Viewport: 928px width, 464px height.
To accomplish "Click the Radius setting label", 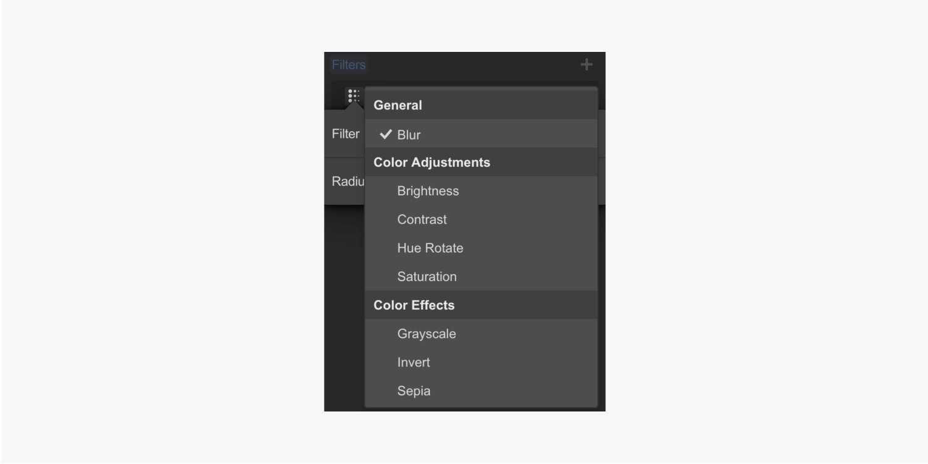I will point(348,182).
